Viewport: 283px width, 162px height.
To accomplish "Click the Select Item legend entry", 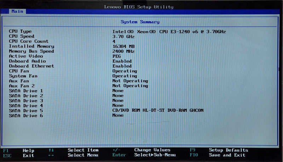I will (83, 150).
